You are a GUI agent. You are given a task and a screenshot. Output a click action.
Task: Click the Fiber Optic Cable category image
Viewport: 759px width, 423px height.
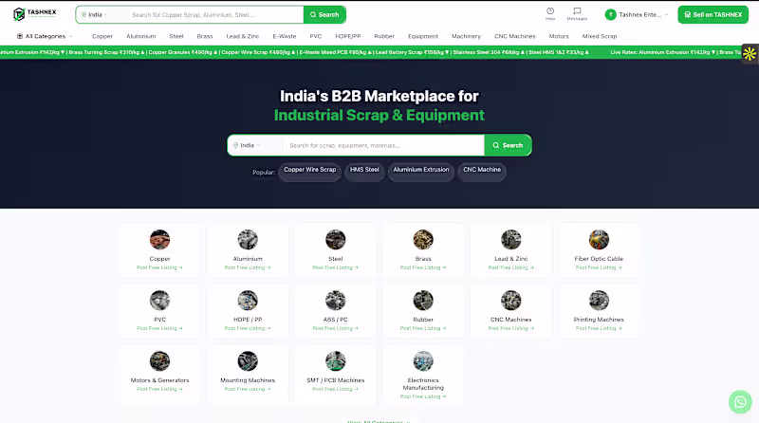click(599, 240)
